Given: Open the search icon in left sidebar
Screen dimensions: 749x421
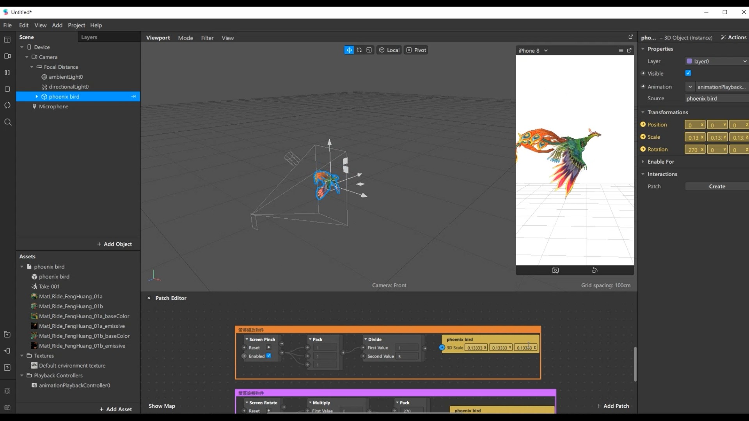Looking at the screenshot, I should [7, 122].
